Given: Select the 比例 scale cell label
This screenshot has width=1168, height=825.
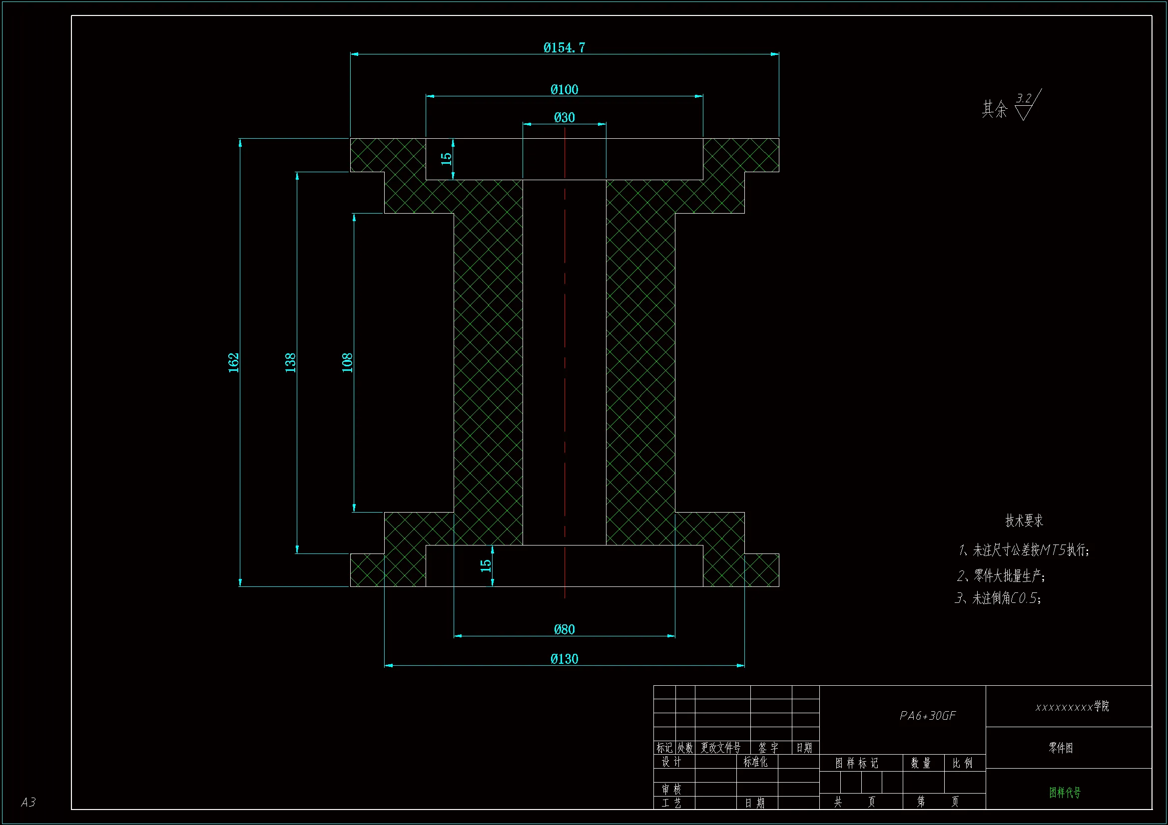Looking at the screenshot, I should click(x=962, y=763).
